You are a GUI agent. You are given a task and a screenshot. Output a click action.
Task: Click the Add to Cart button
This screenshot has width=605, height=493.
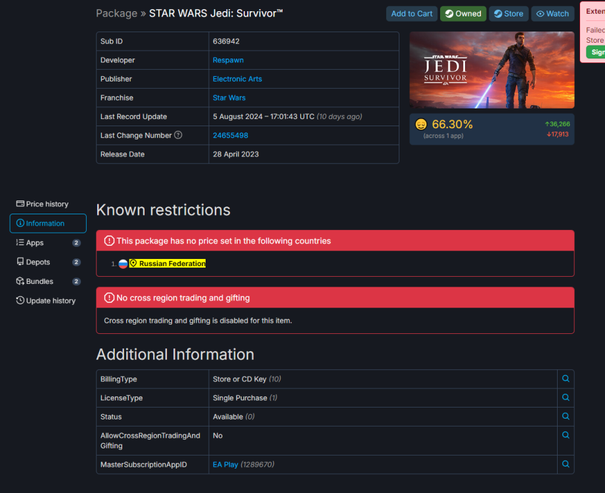pyautogui.click(x=411, y=13)
